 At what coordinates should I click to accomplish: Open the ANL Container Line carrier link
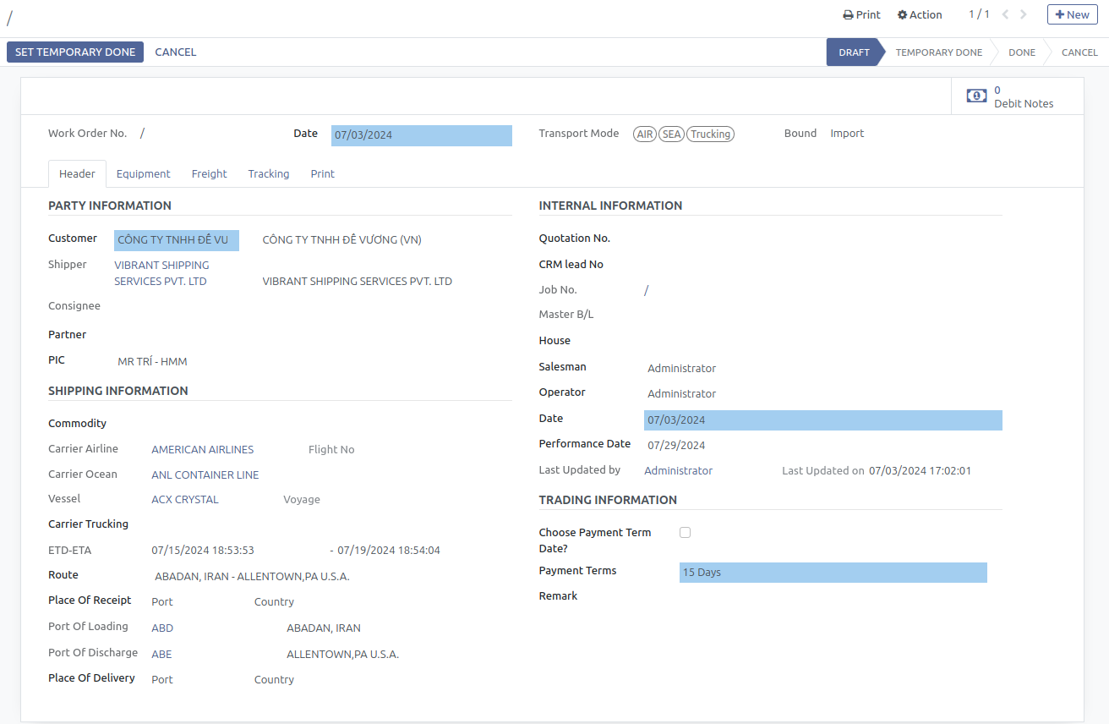point(205,474)
